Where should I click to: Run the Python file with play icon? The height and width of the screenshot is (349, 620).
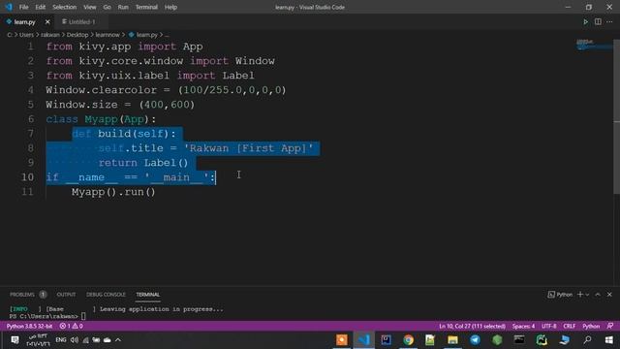click(x=585, y=21)
